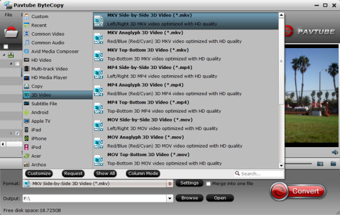Select the Android category icon
The width and height of the screenshot is (340, 215).
(27, 113)
